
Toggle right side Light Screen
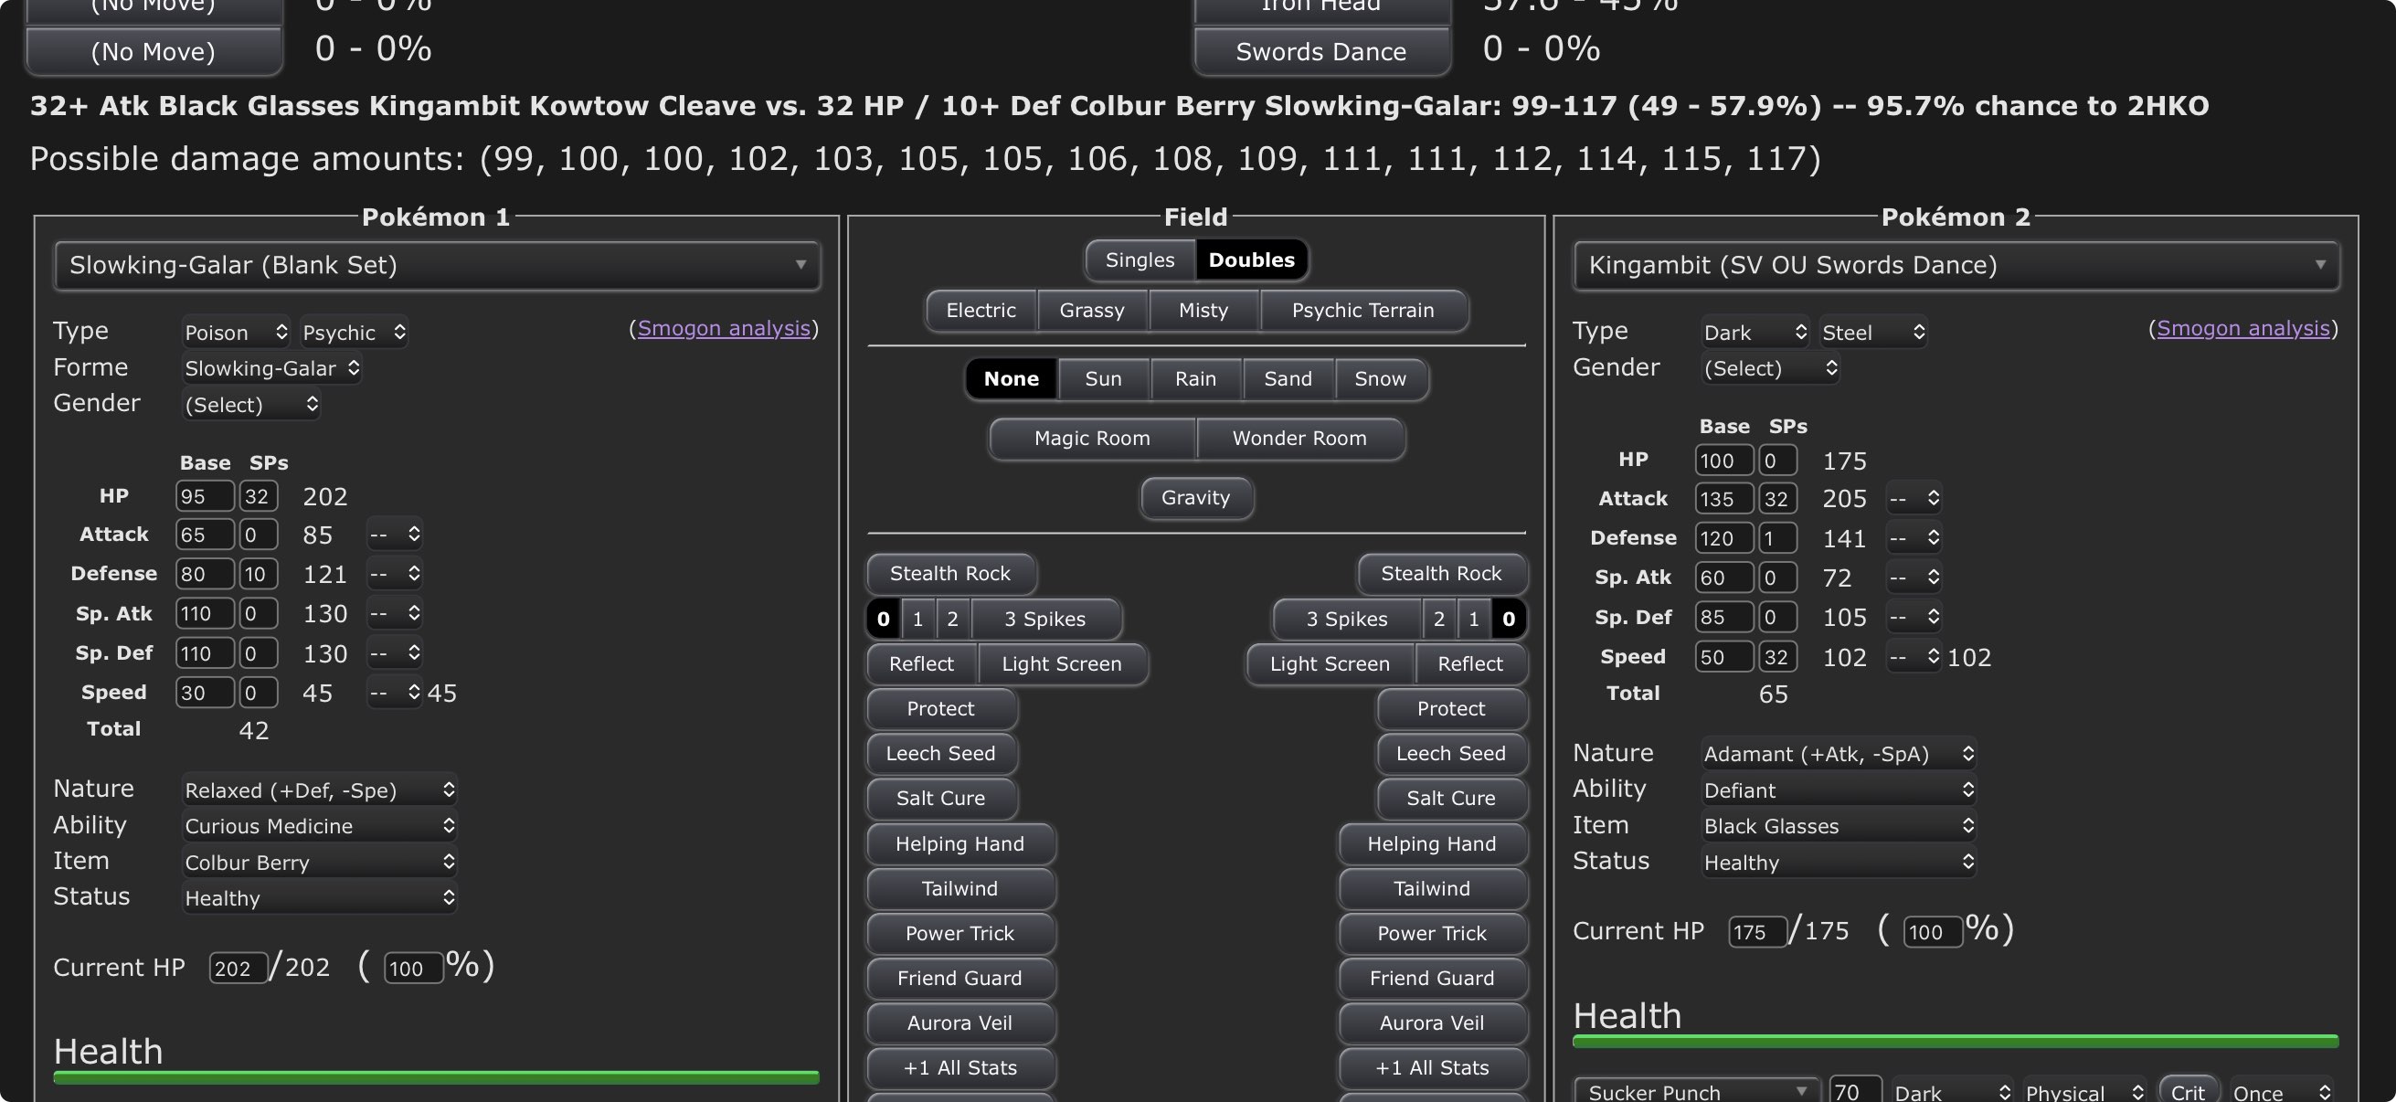coord(1331,664)
